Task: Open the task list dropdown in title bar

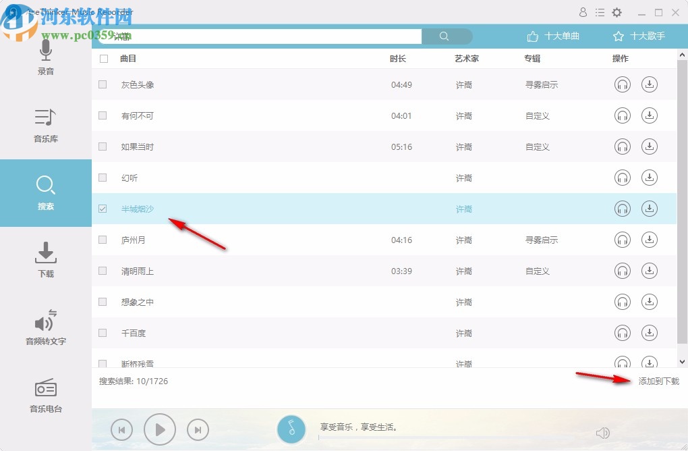Action: point(600,12)
